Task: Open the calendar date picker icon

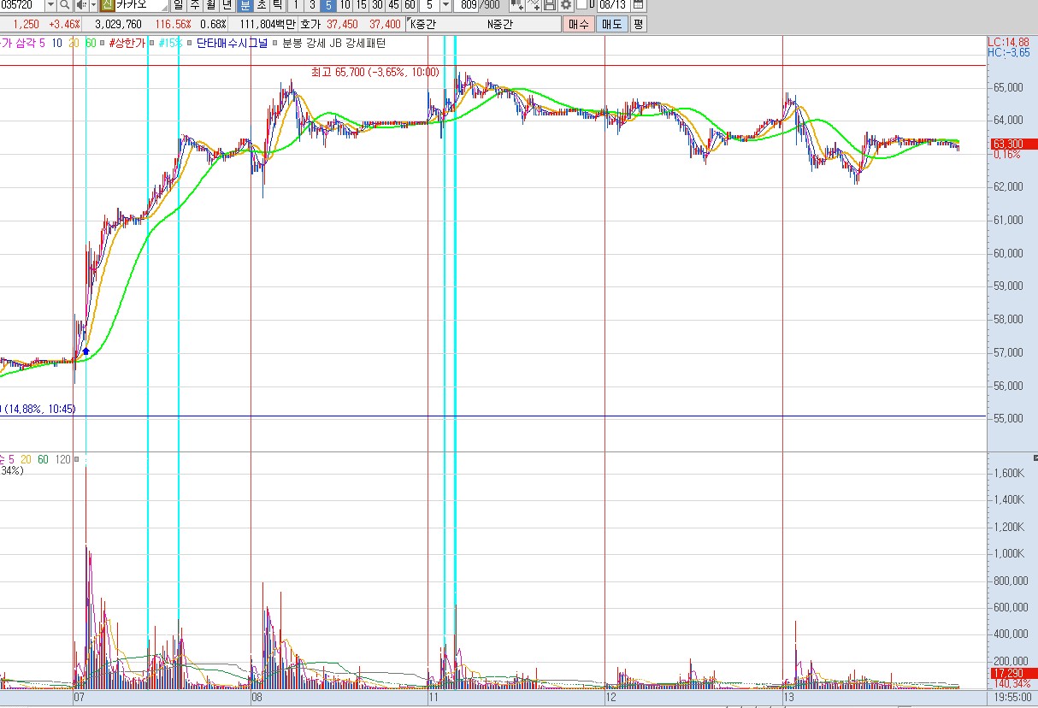Action: tap(638, 5)
